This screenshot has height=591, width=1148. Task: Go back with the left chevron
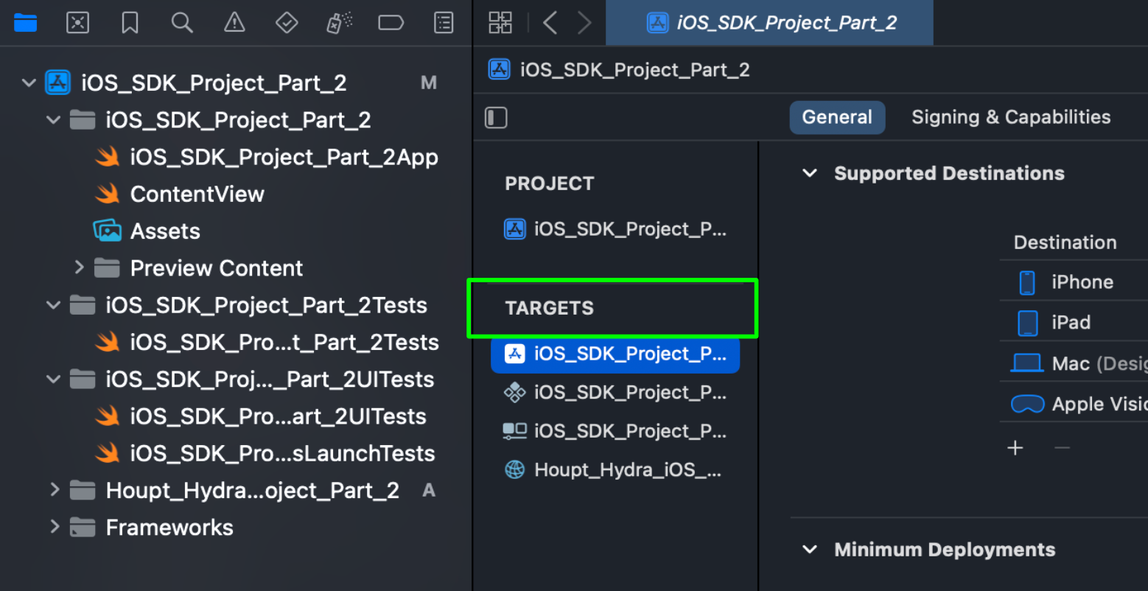[550, 23]
